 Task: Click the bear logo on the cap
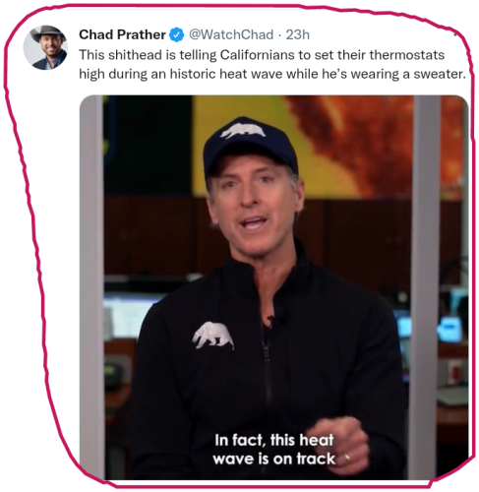point(243,131)
